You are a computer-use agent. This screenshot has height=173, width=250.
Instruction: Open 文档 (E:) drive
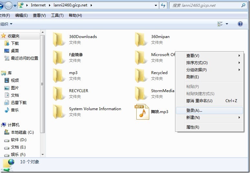(15, 147)
